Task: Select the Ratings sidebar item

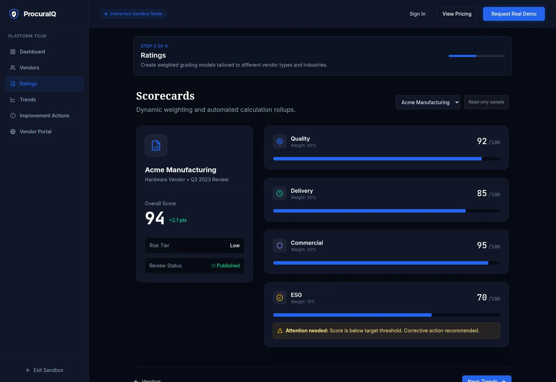Action: click(x=44, y=84)
